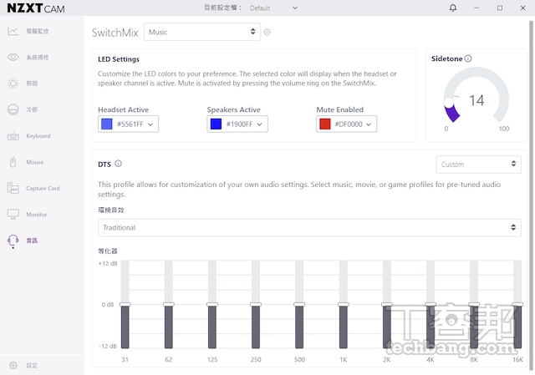Open the SwitchMix Music profile dropdown
Image resolution: width=535 pixels, height=375 pixels.
(202, 32)
